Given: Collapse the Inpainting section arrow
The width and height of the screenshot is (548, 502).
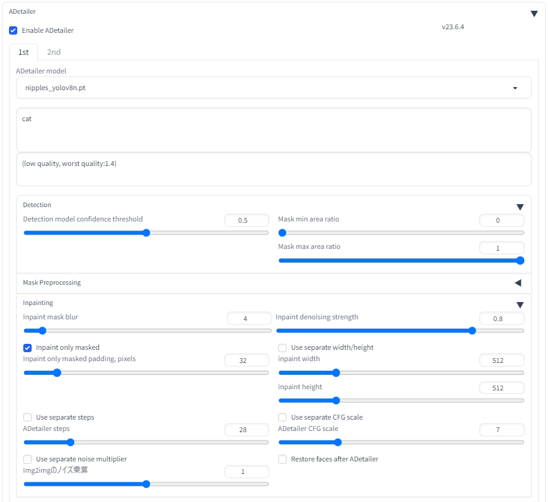Looking at the screenshot, I should (x=519, y=305).
